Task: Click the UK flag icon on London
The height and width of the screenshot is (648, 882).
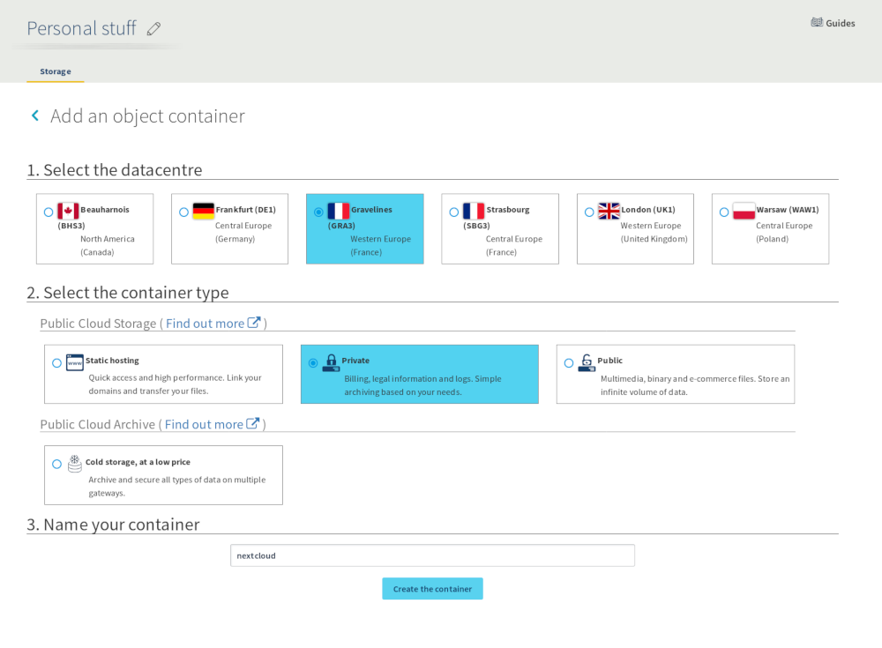Action: (x=608, y=210)
